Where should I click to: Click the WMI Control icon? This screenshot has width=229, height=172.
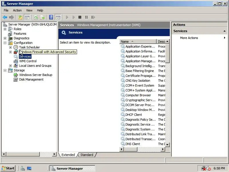[x=16, y=61]
